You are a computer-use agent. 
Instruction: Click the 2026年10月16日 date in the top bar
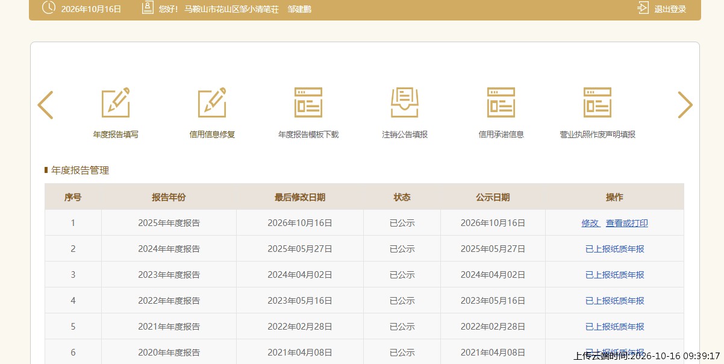click(x=91, y=9)
